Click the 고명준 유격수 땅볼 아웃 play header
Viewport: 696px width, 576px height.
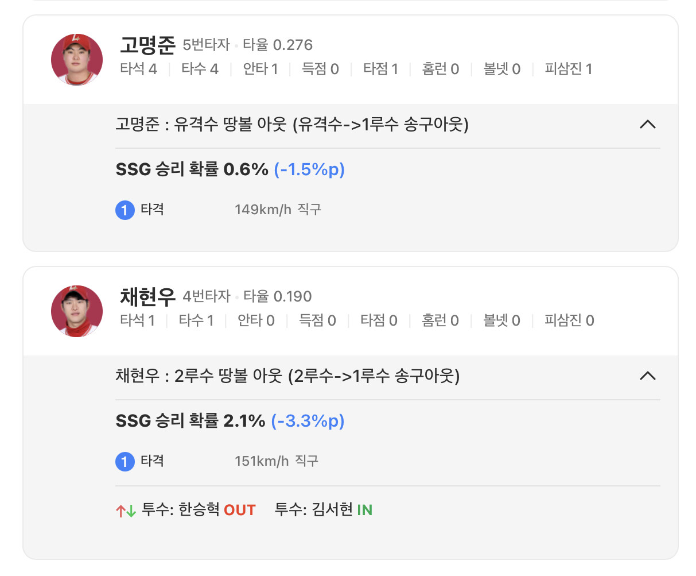coord(291,124)
